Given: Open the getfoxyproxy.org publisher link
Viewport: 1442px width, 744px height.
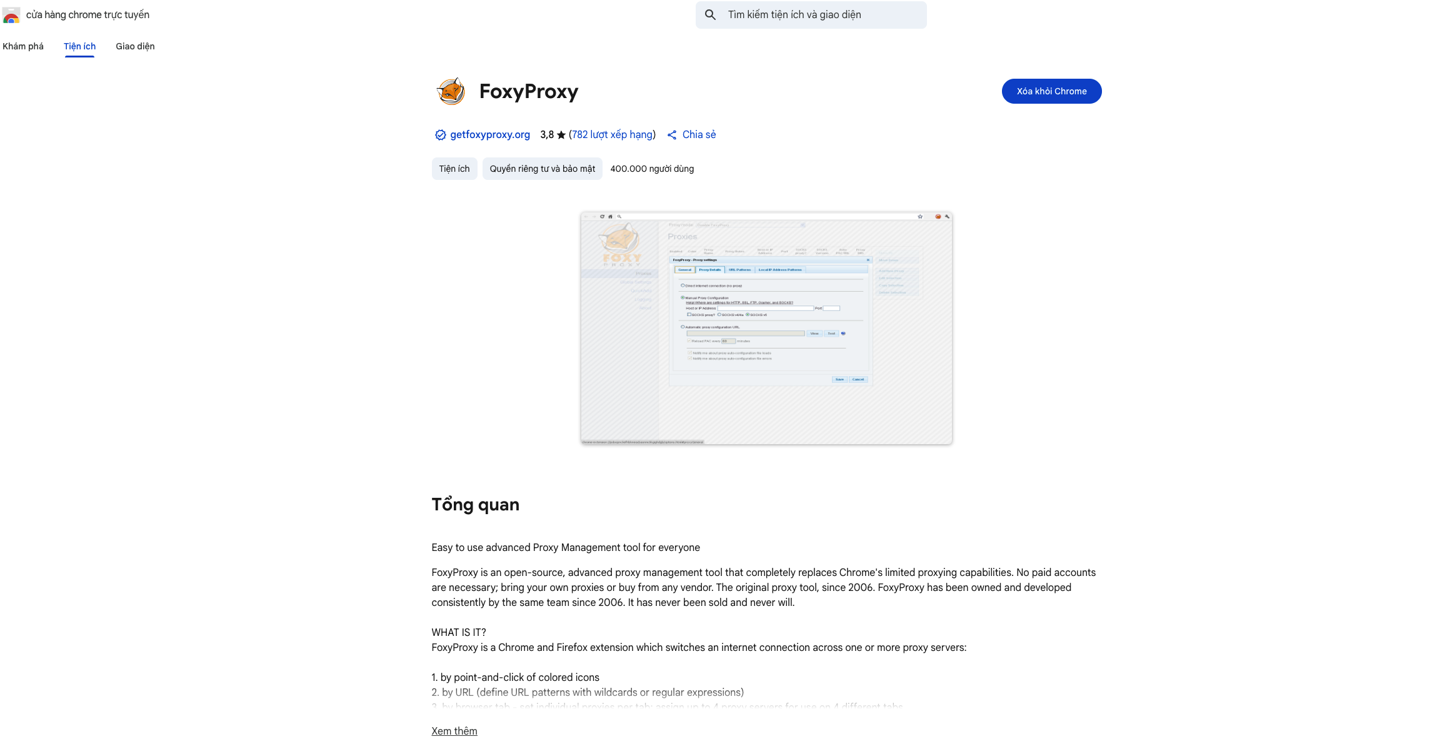Looking at the screenshot, I should (x=490, y=135).
